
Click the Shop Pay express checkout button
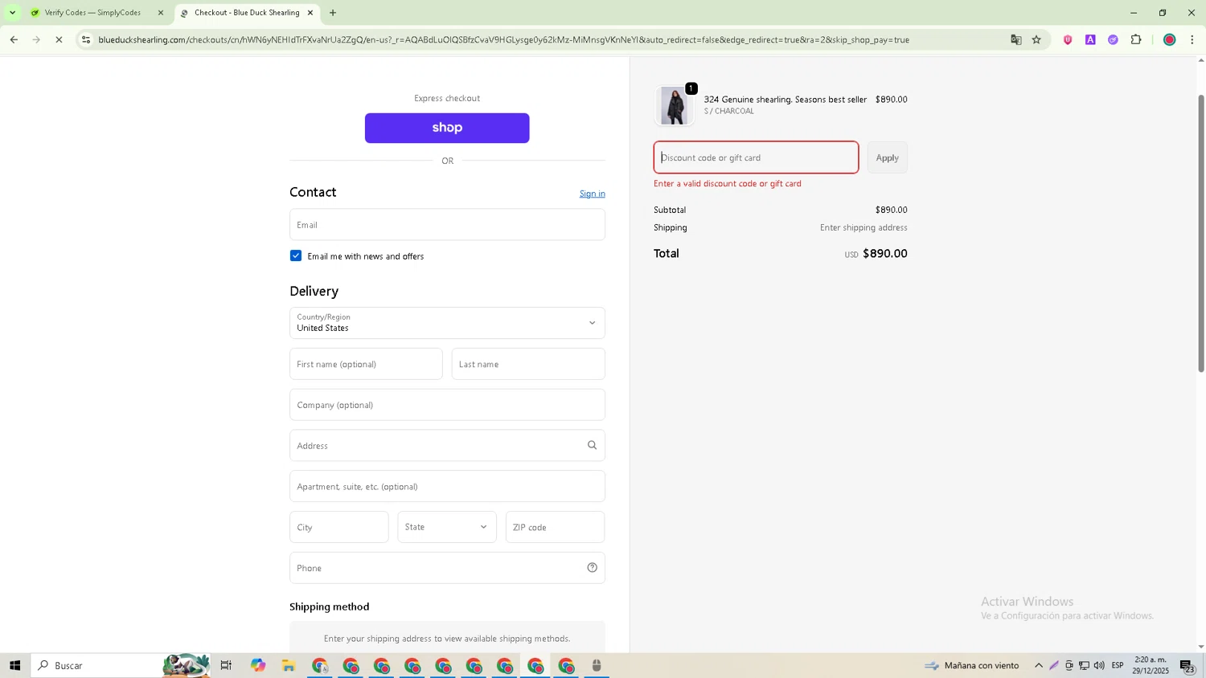click(447, 128)
